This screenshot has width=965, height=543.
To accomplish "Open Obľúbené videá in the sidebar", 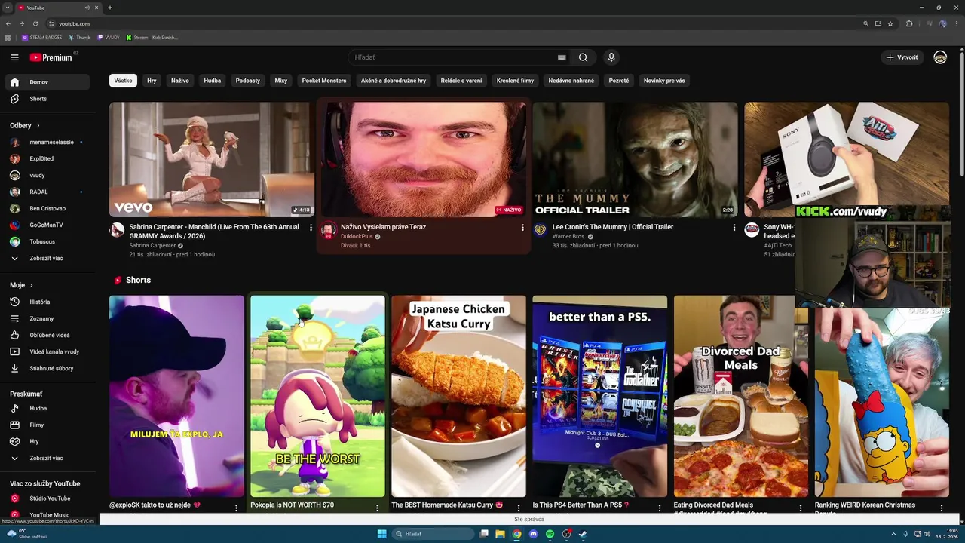I will [47, 335].
